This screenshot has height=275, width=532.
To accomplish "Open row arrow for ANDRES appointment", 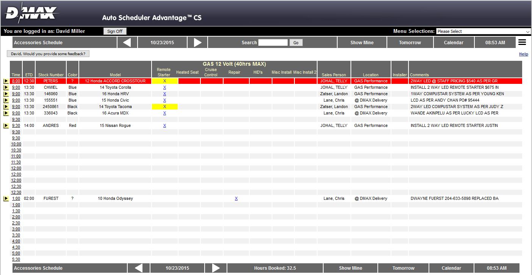I will [6, 125].
